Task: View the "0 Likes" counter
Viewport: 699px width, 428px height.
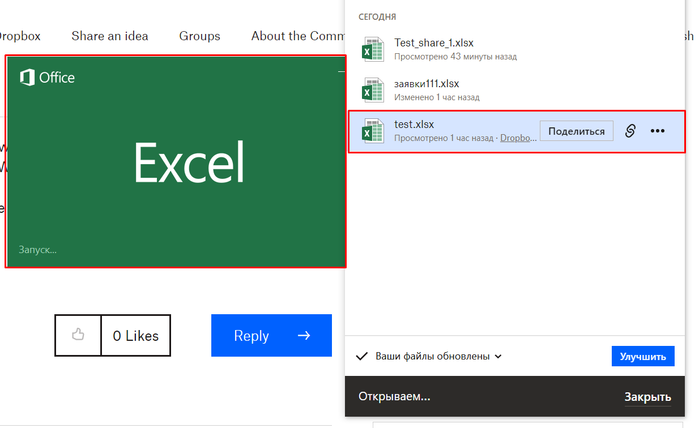Action: [135, 336]
